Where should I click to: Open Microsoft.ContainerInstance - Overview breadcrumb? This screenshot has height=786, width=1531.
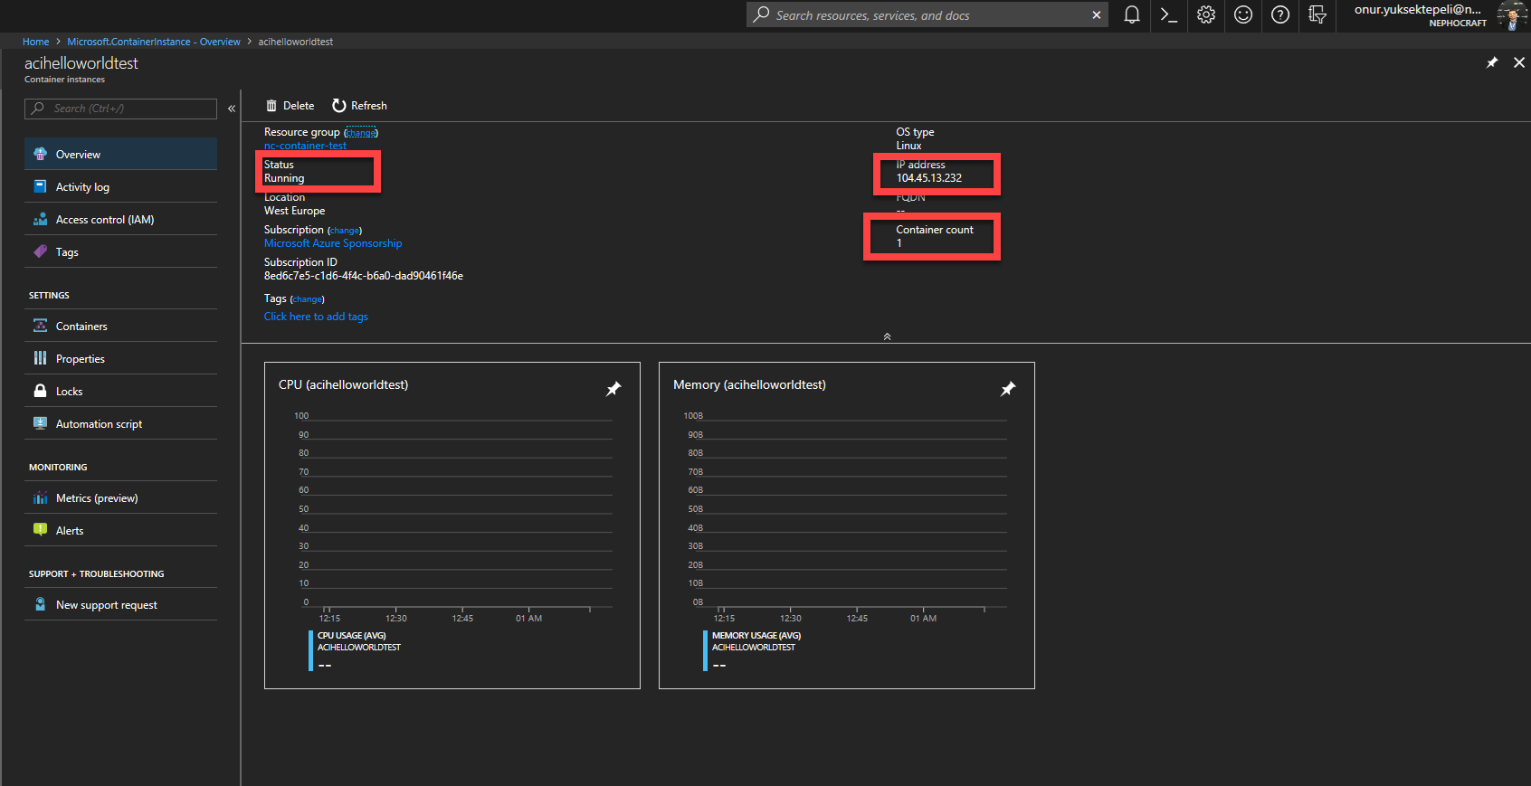(154, 42)
